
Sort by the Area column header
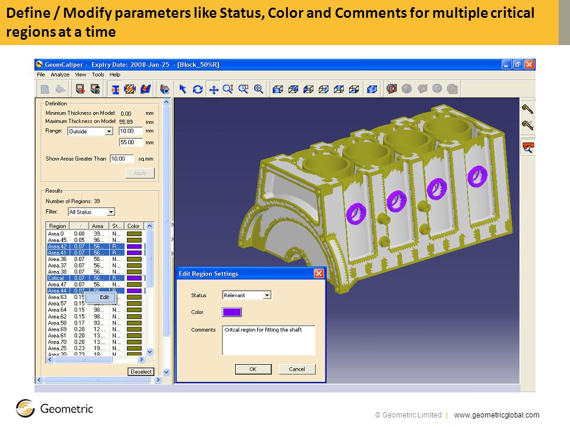tap(97, 226)
